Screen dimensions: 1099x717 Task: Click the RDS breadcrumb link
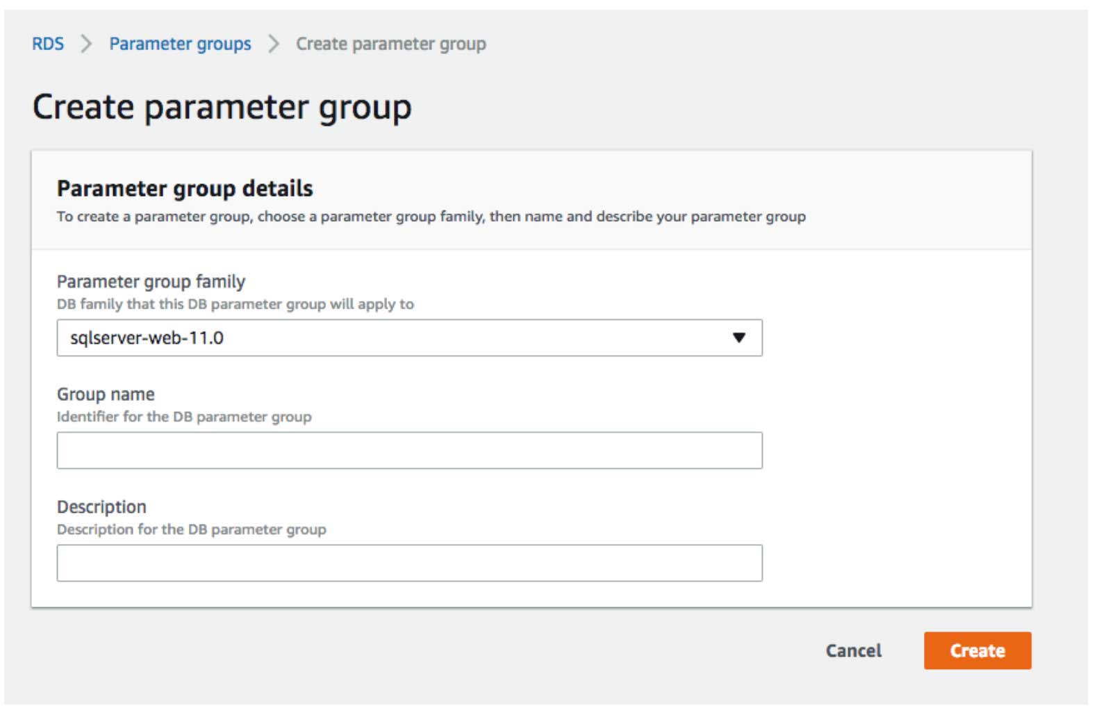[47, 44]
